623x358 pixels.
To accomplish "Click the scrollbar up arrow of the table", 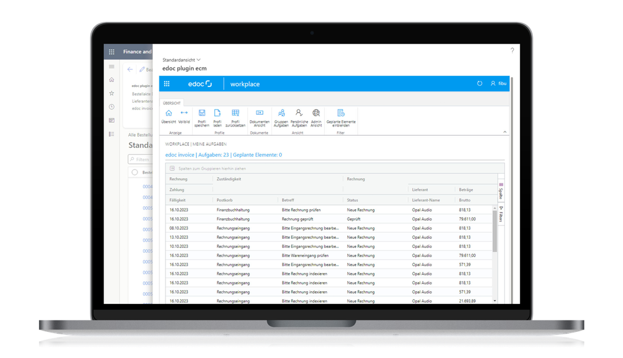I will pos(495,208).
